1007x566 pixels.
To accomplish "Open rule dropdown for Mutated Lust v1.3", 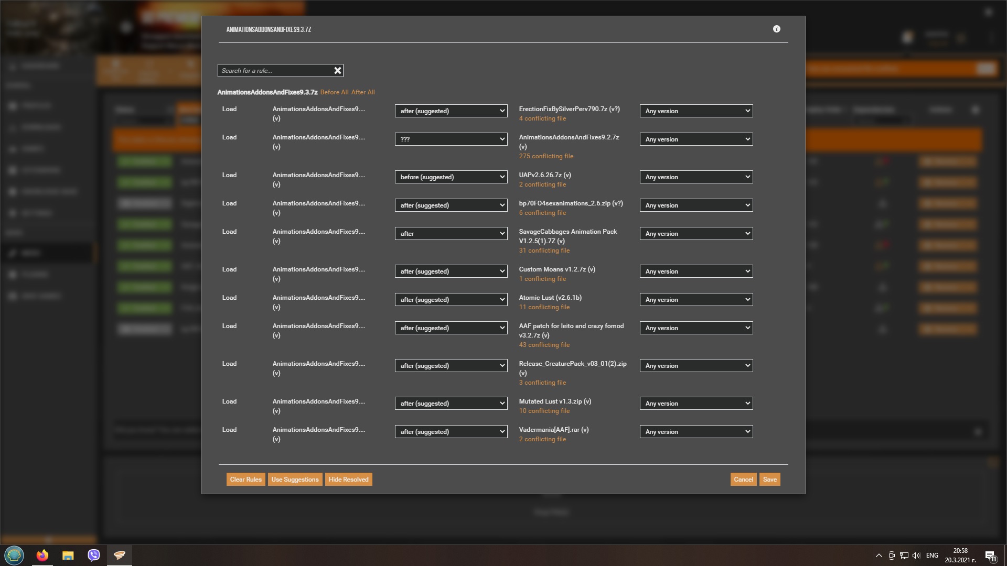I will tap(451, 404).
